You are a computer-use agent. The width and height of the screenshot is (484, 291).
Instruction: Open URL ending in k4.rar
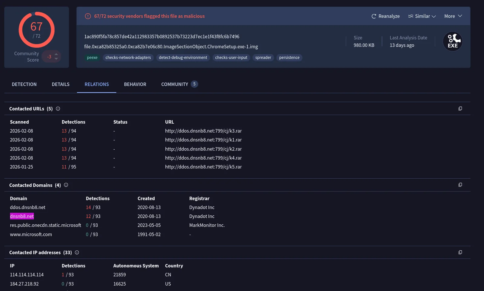203,158
